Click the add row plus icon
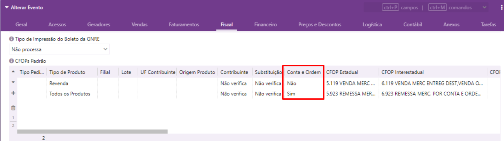Image resolution: width=504 pixels, height=141 pixels. tap(13, 93)
